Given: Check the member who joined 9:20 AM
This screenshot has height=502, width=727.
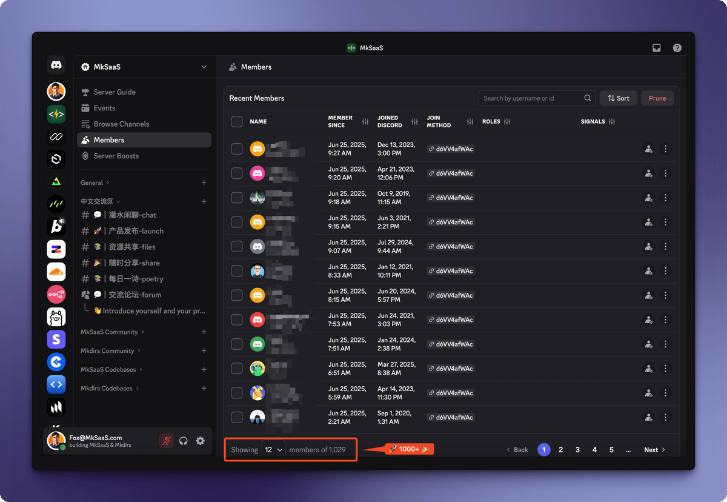Looking at the screenshot, I should point(237,173).
